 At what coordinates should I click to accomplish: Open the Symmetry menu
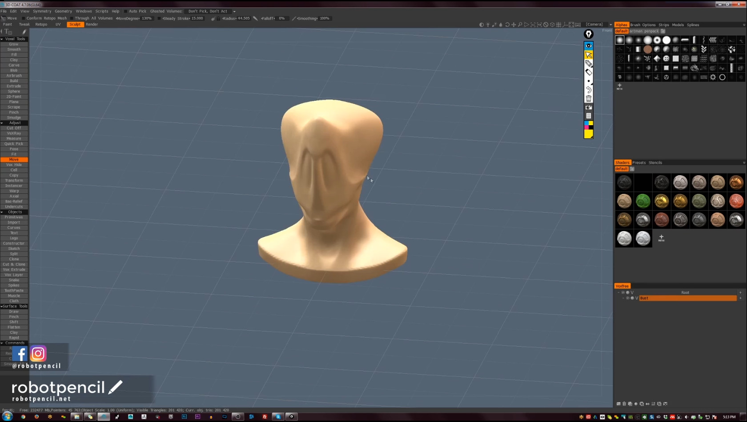point(42,12)
